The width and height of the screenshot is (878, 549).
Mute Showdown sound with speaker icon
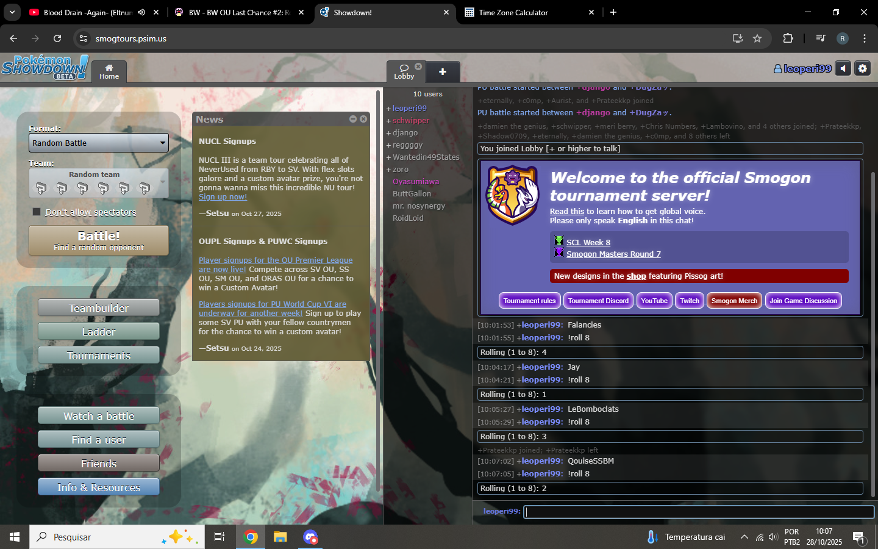[843, 69]
